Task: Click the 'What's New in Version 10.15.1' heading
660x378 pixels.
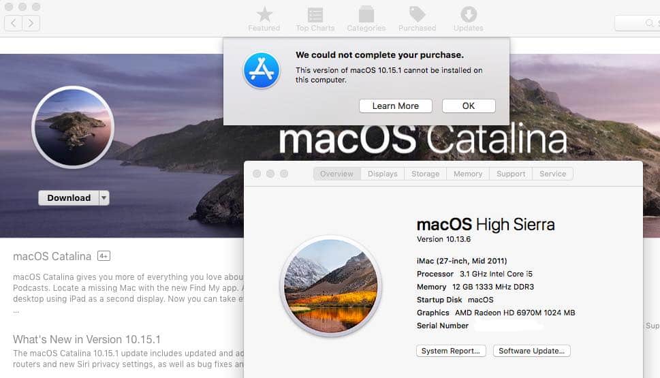Action: tap(87, 339)
